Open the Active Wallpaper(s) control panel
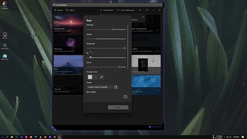This screenshot has width=247, height=139. click(x=126, y=10)
